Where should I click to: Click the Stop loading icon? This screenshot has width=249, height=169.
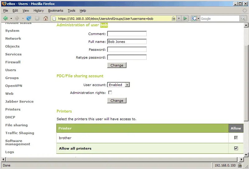[x=37, y=19]
